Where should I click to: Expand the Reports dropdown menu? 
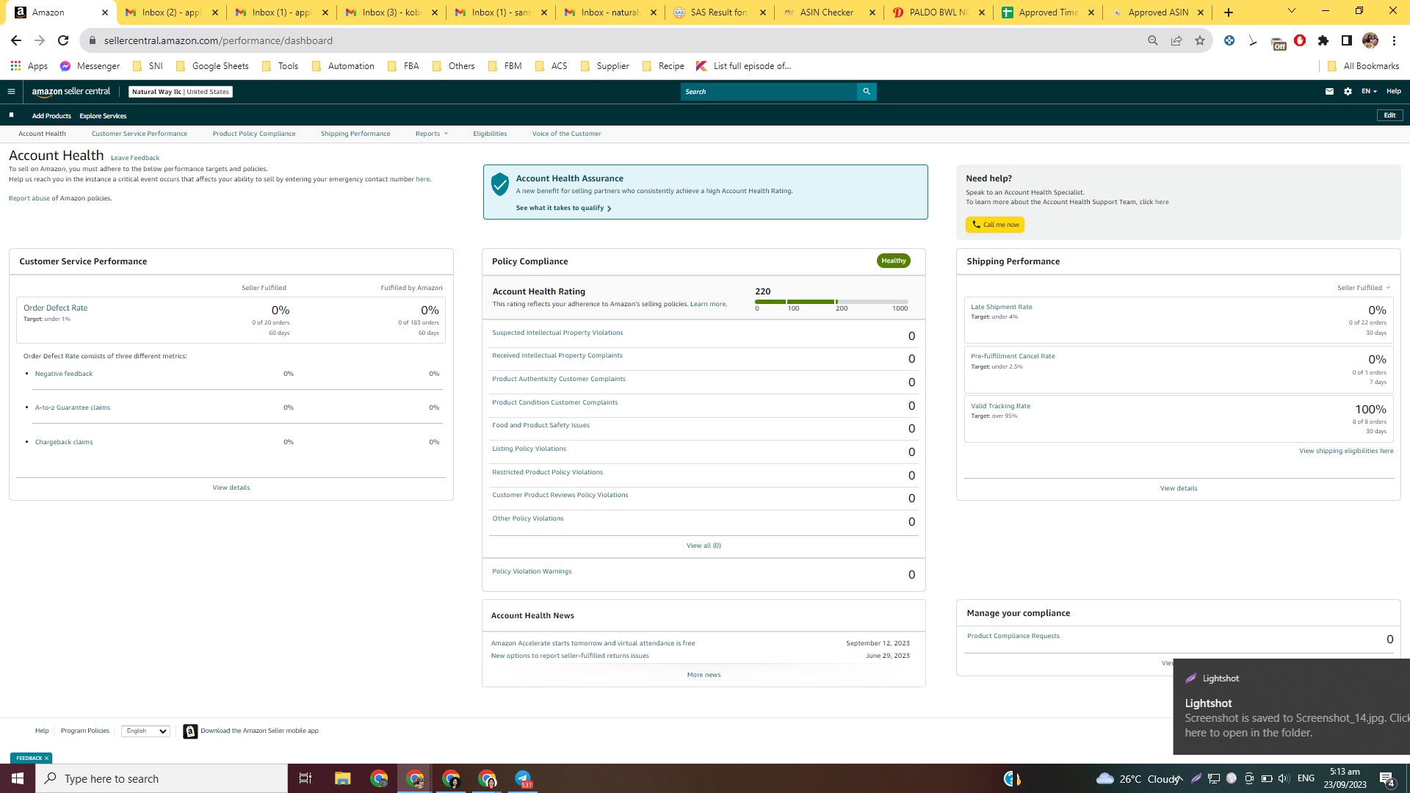432,134
